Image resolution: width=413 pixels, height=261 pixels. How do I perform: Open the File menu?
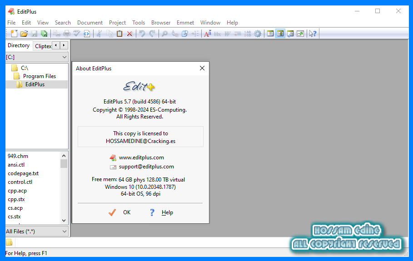click(x=11, y=23)
